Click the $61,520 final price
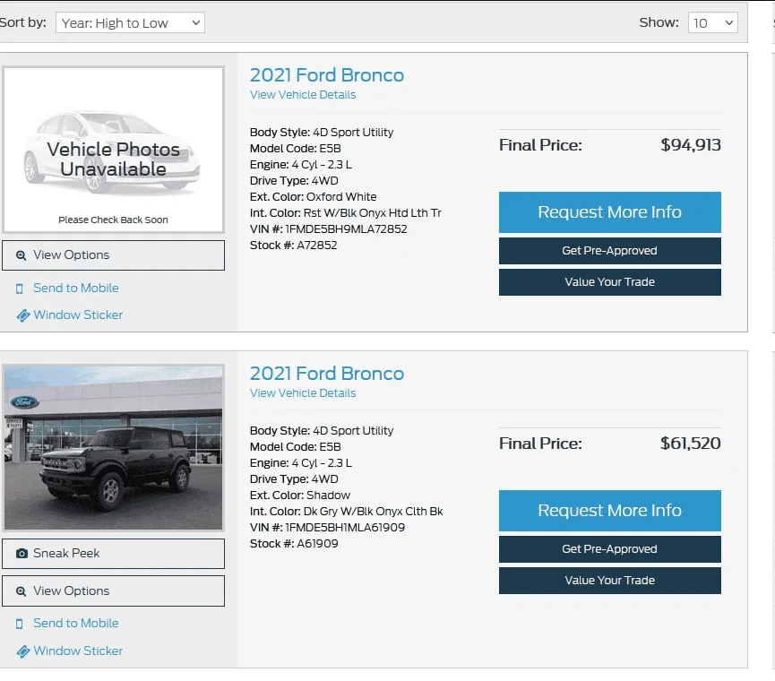The height and width of the screenshot is (681, 775). [690, 444]
